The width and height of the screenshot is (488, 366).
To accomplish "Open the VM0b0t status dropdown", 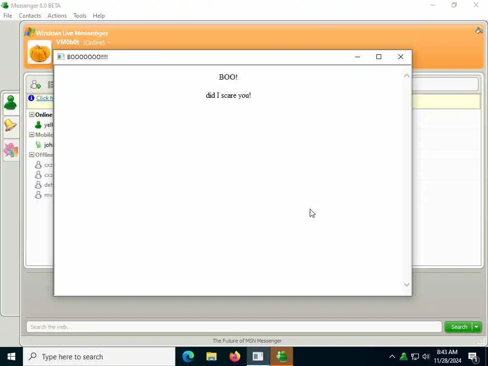I will pos(109,42).
